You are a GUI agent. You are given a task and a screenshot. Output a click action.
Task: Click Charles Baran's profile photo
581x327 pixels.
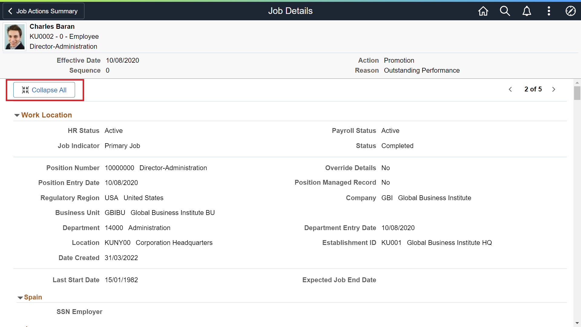click(15, 37)
